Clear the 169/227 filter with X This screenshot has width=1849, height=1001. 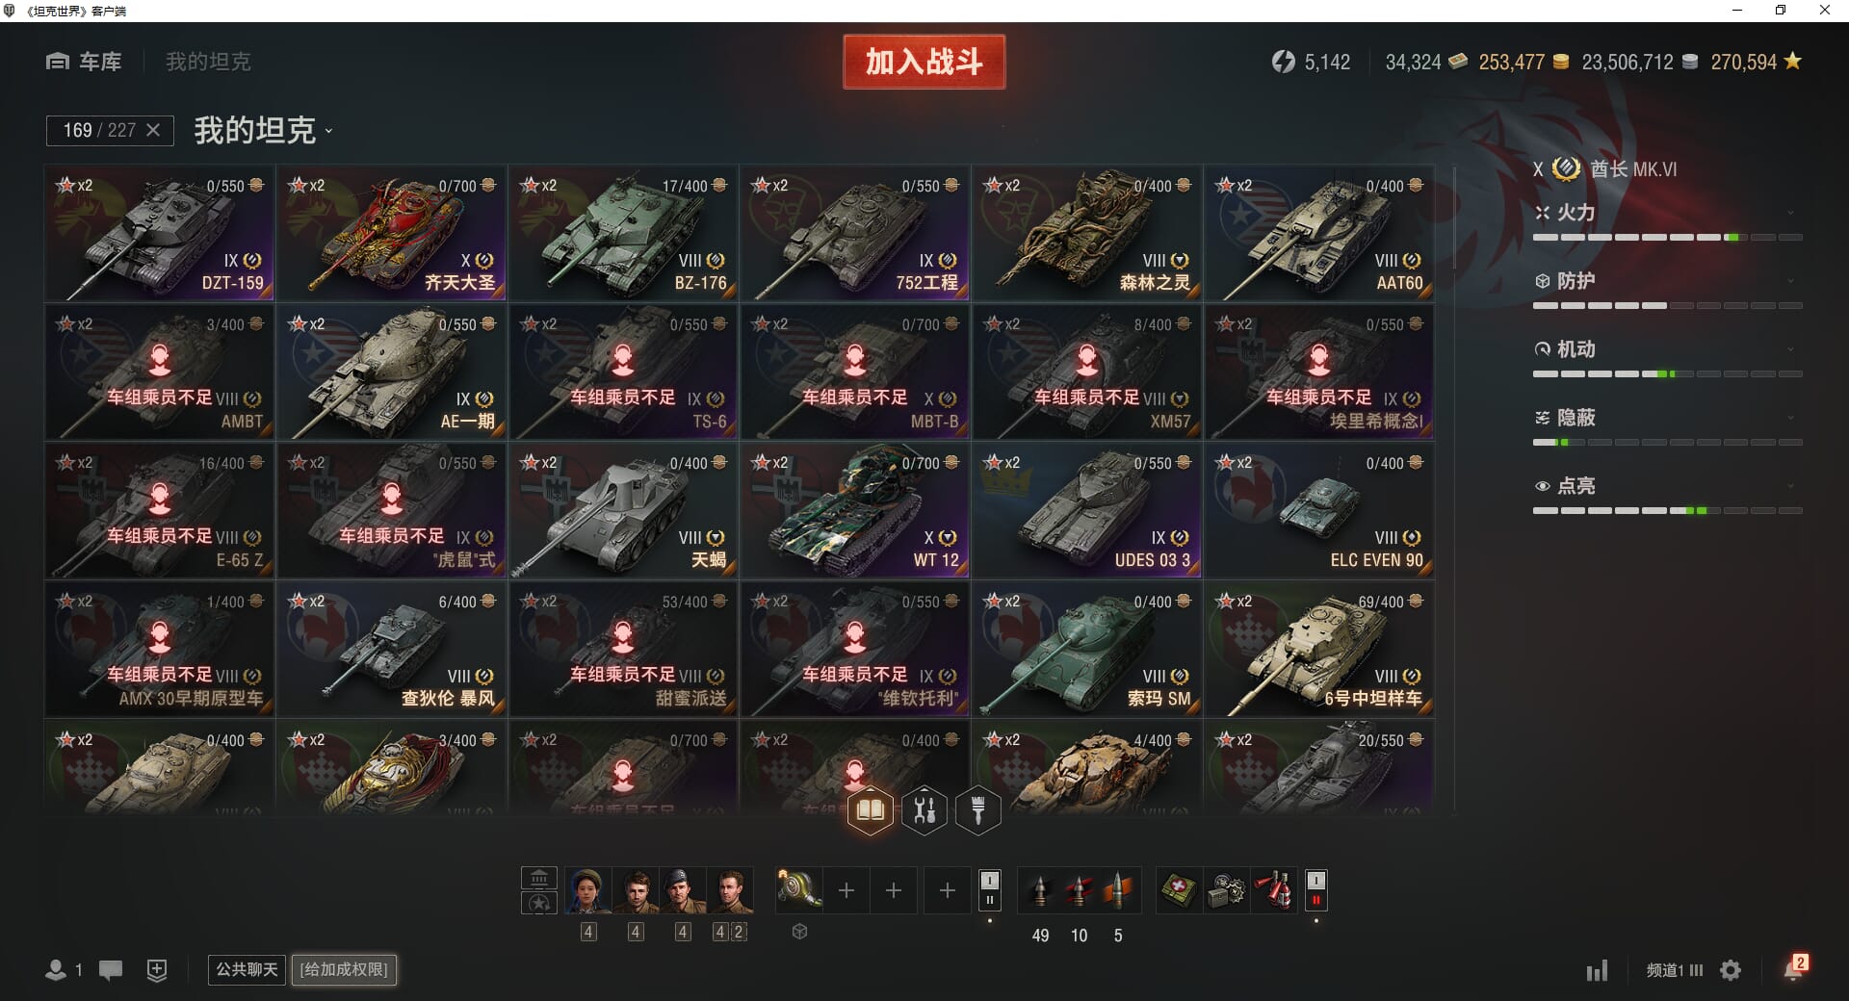(x=153, y=130)
